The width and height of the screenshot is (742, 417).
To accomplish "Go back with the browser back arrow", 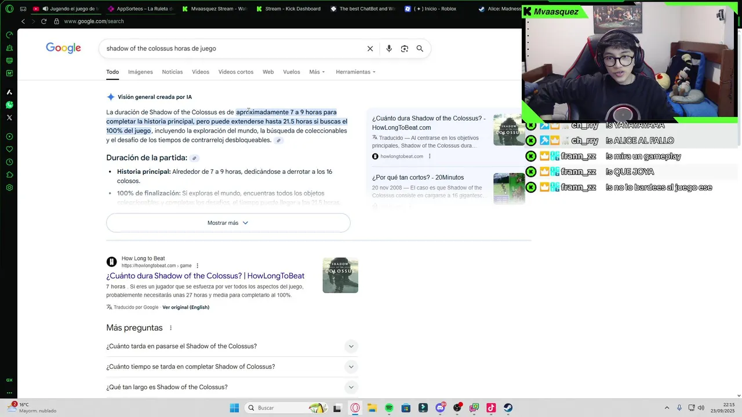I will (x=23, y=21).
